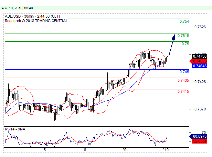Viewport: 212px width, 157px height.
Task: Click the RSI moving average tag 52.0351
Action: [199, 141]
